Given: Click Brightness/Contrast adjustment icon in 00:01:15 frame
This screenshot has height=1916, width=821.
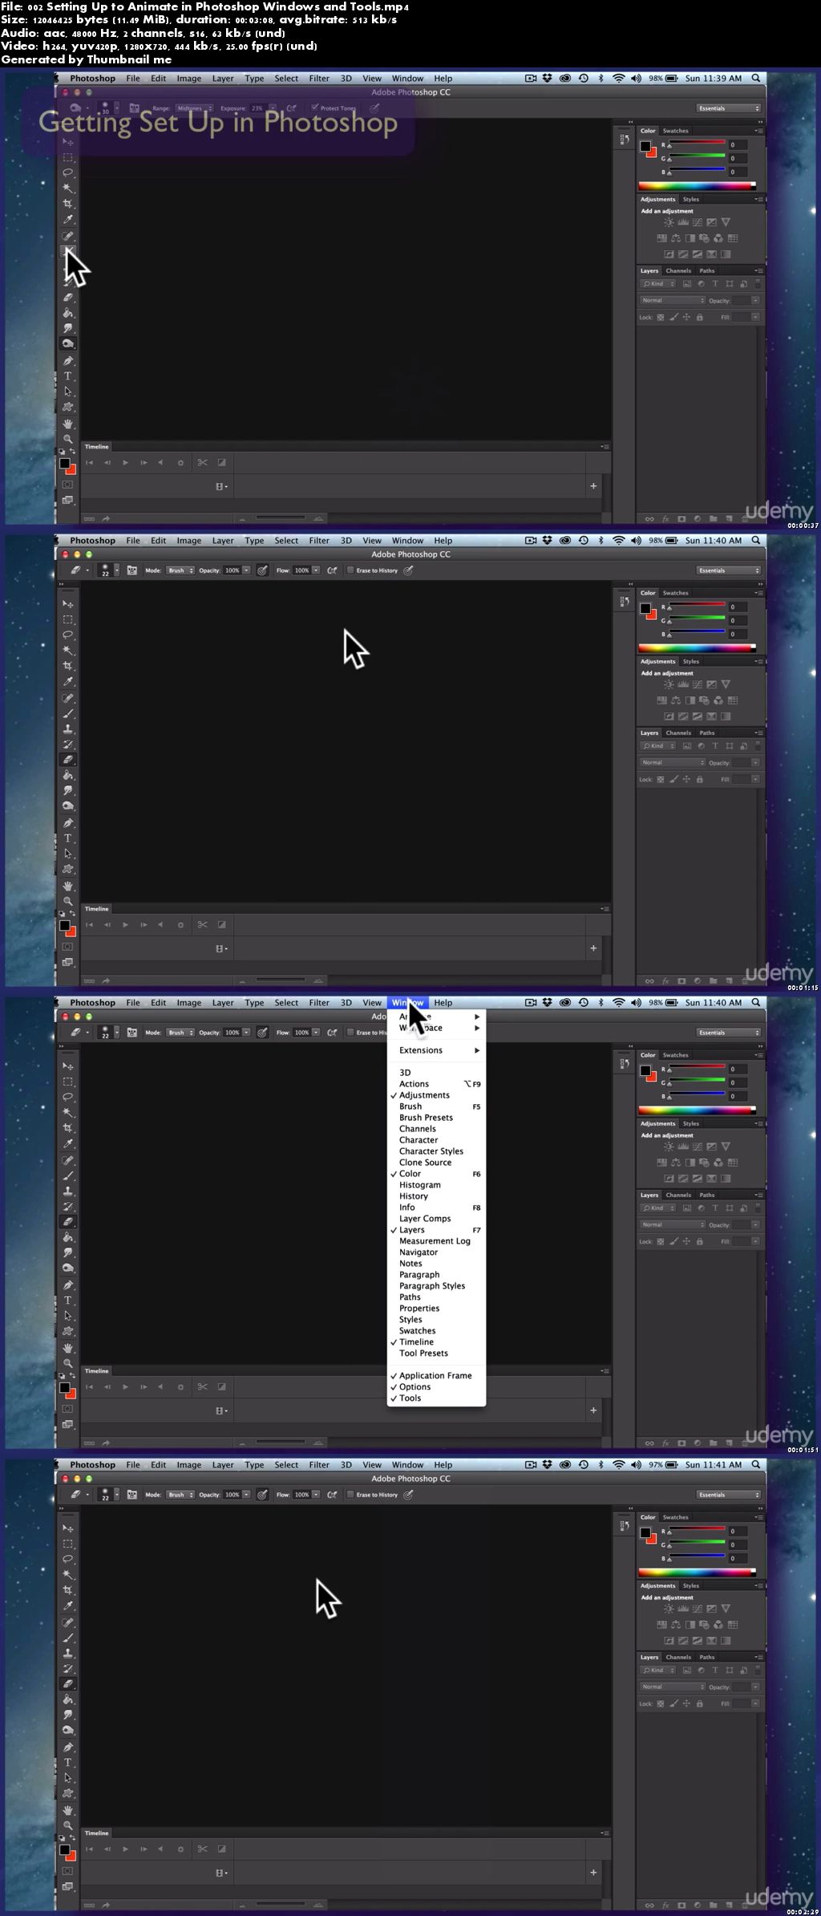Looking at the screenshot, I should point(669,684).
